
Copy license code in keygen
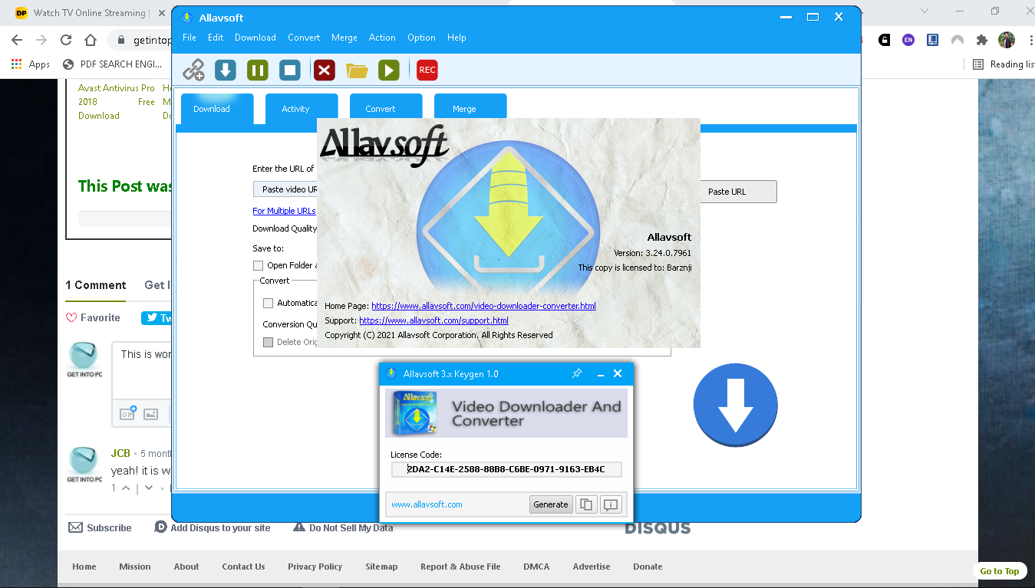pyautogui.click(x=586, y=504)
